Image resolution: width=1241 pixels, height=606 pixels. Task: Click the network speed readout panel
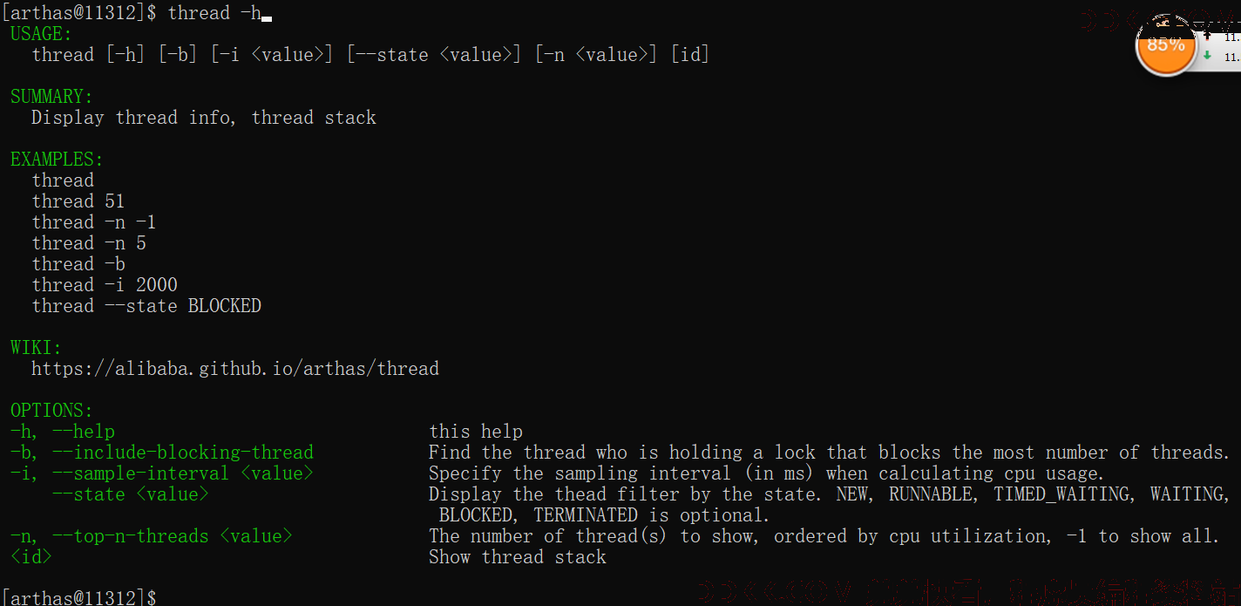(x=1218, y=46)
